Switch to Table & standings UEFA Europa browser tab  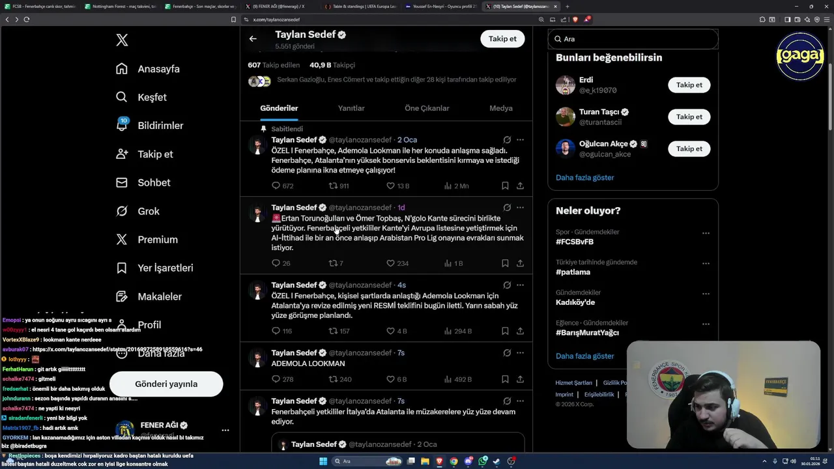point(360,7)
